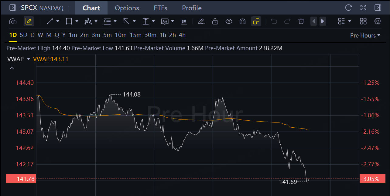Expand the Fibonacci tools dropdown arrow
390x196 pixels.
pos(115,21)
